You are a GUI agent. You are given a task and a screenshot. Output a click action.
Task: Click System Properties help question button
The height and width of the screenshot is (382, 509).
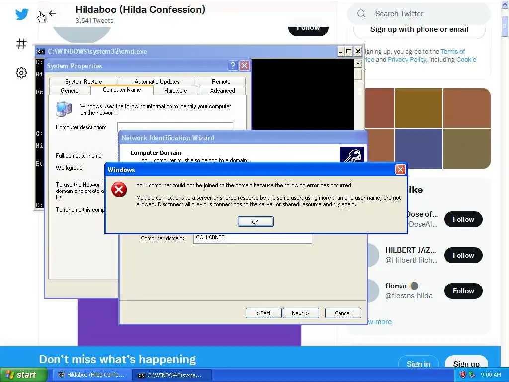pyautogui.click(x=233, y=66)
